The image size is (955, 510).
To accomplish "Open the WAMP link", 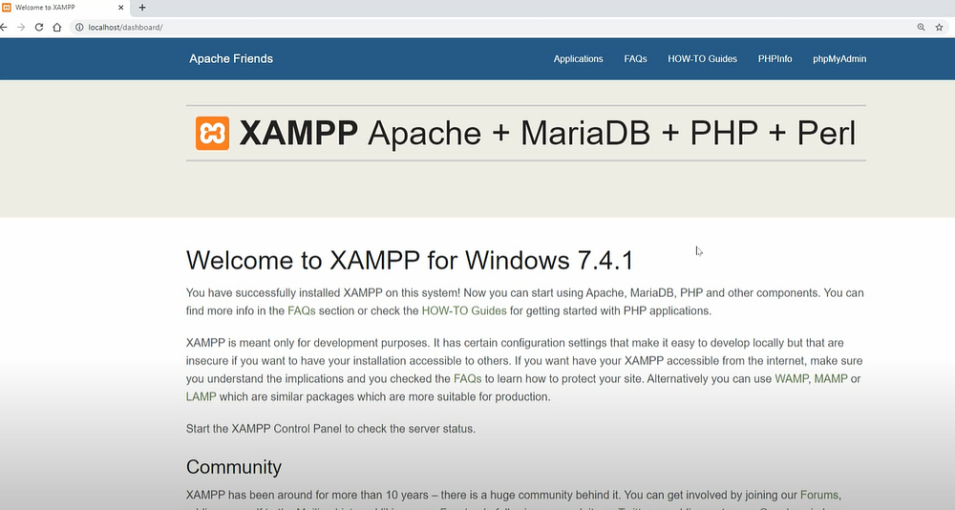I will tap(791, 379).
